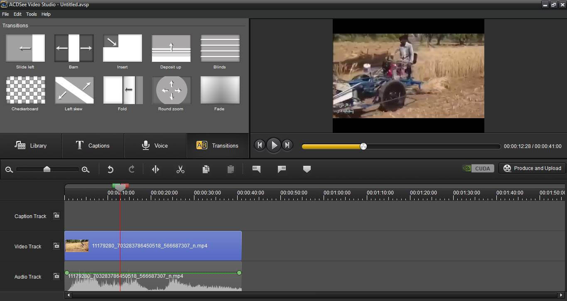Open the File menu

5,14
